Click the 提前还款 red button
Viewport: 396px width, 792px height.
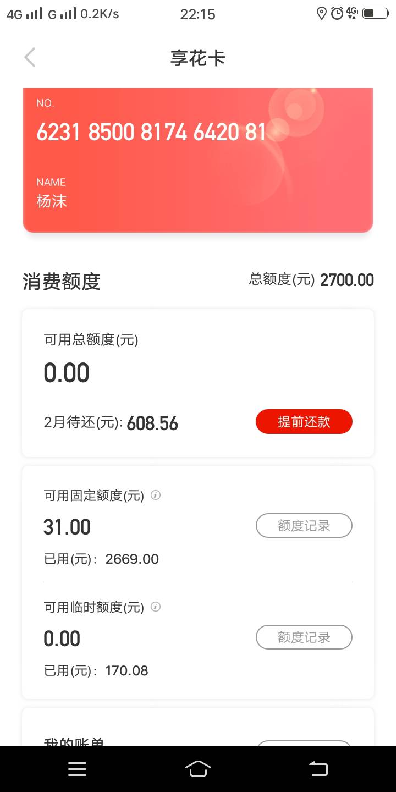(x=304, y=422)
